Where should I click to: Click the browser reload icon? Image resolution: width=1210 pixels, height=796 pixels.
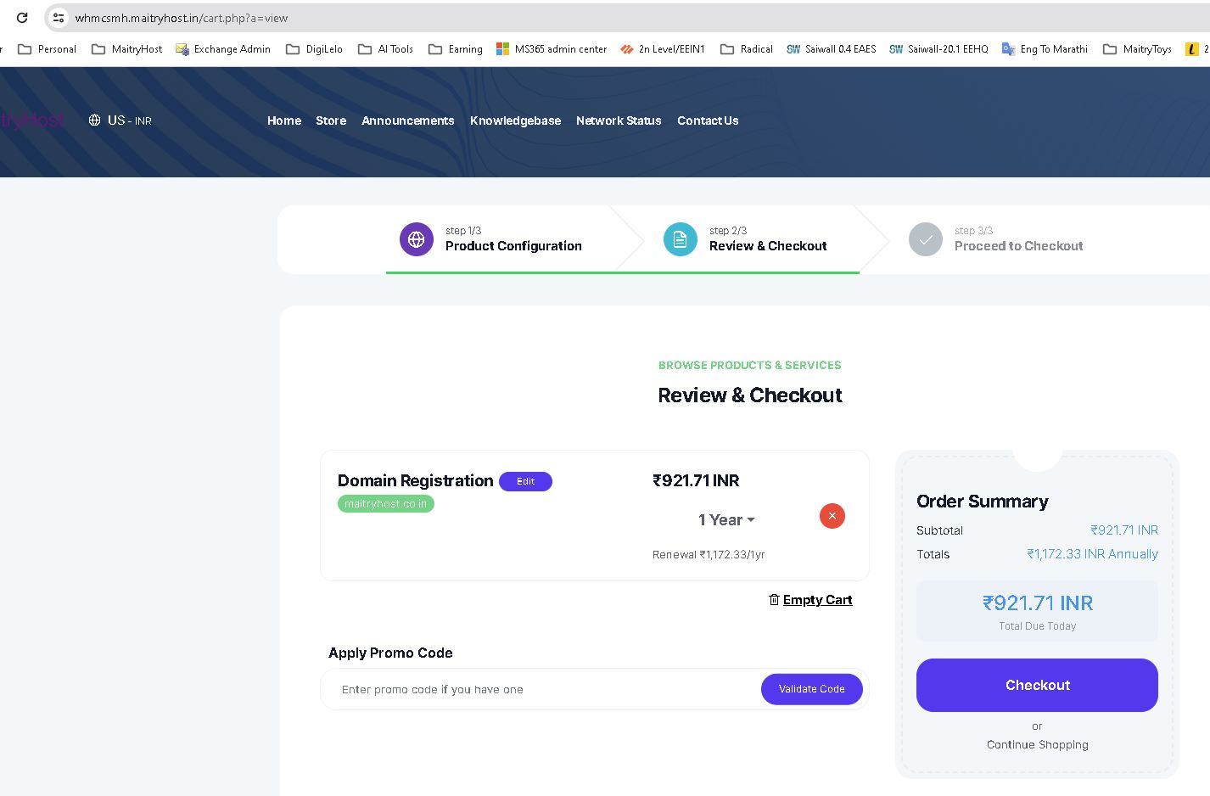22,18
